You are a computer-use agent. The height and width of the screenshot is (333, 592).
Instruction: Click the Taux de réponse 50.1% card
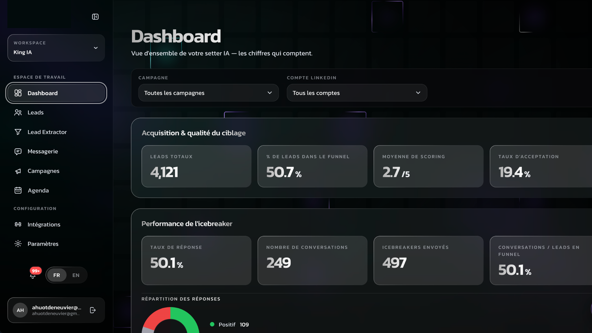tap(196, 261)
